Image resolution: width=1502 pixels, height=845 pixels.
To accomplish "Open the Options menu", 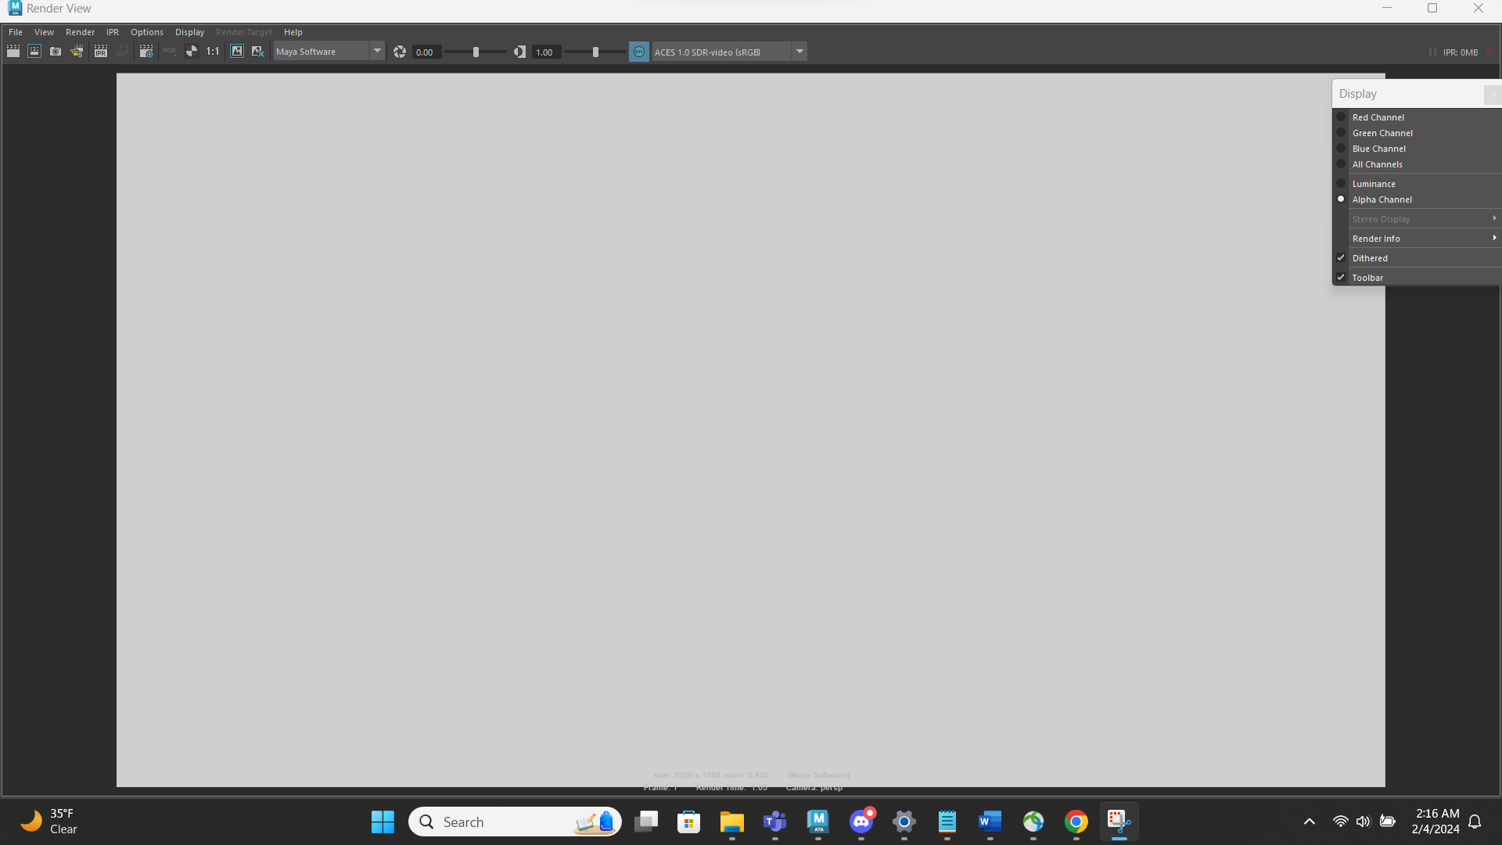I will (146, 32).
